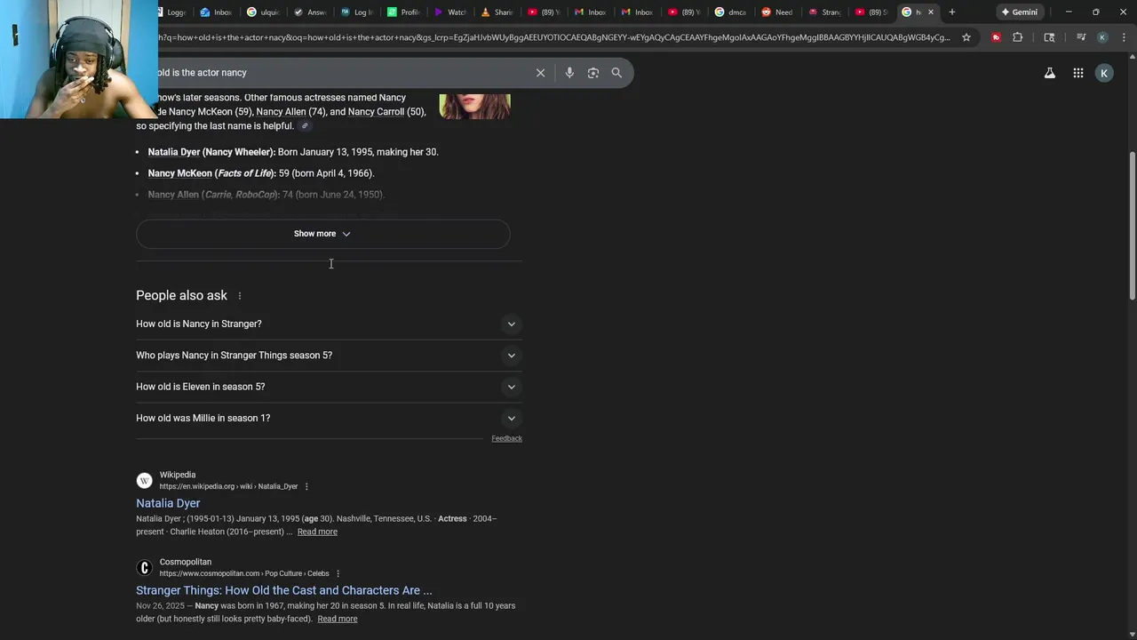1137x640 pixels.
Task: Switch to the 'Logge' tab
Action: (x=171, y=12)
